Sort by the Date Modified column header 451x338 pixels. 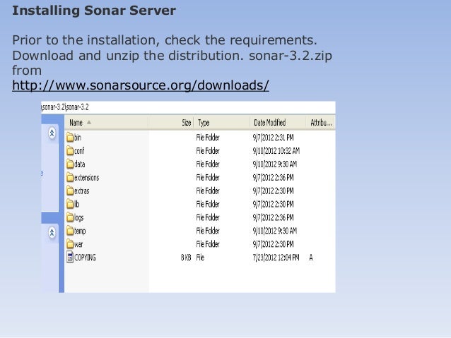[x=278, y=123]
